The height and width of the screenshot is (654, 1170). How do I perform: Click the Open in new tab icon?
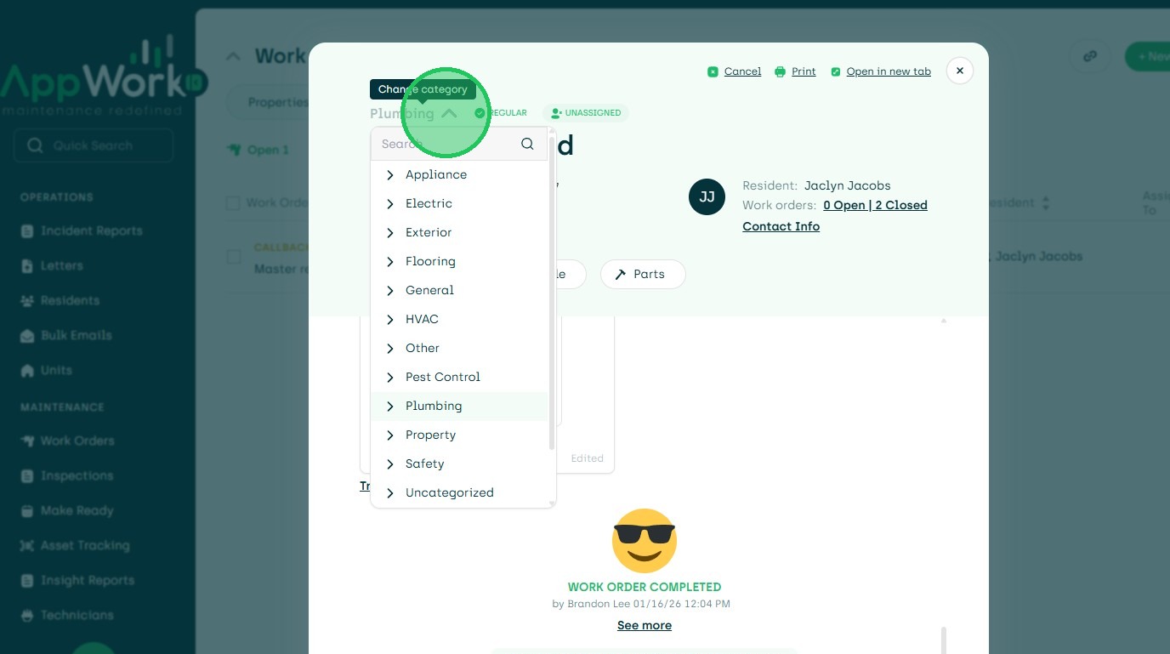836,71
